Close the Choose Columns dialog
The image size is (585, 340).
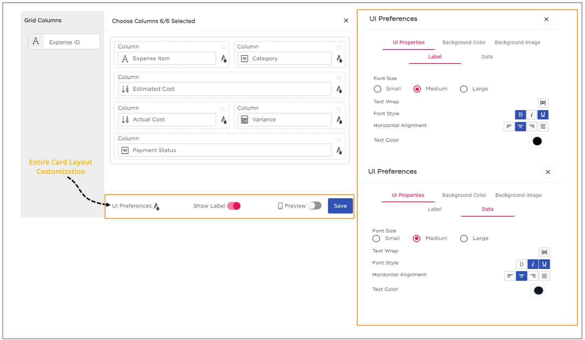346,21
